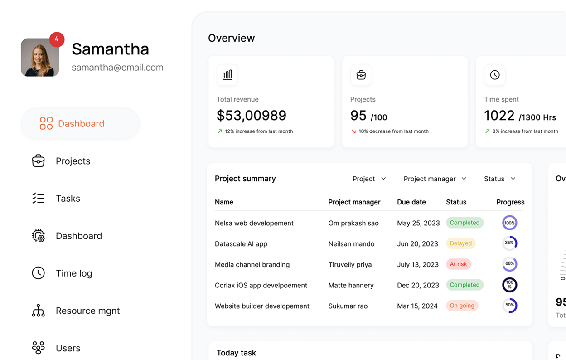Click green up arrow beside 12% increase

[220, 131]
